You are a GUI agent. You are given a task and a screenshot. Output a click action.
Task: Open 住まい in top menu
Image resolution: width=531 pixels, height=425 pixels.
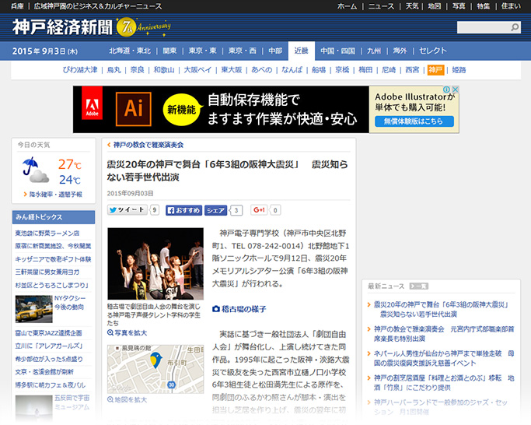[x=511, y=6]
